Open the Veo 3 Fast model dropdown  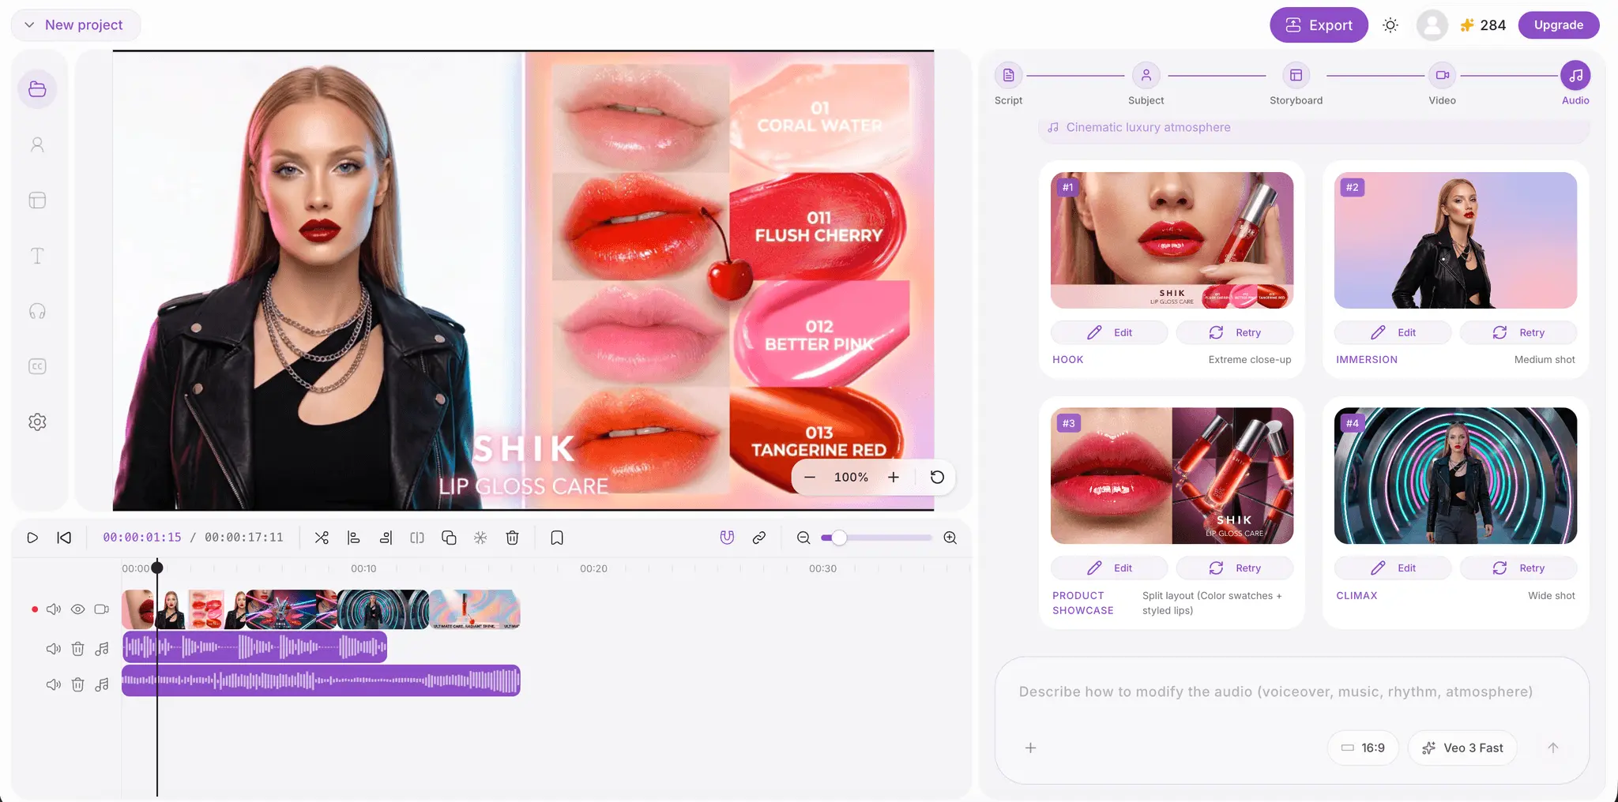[x=1462, y=748]
